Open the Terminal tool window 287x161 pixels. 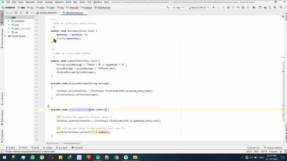pyautogui.click(x=77, y=148)
